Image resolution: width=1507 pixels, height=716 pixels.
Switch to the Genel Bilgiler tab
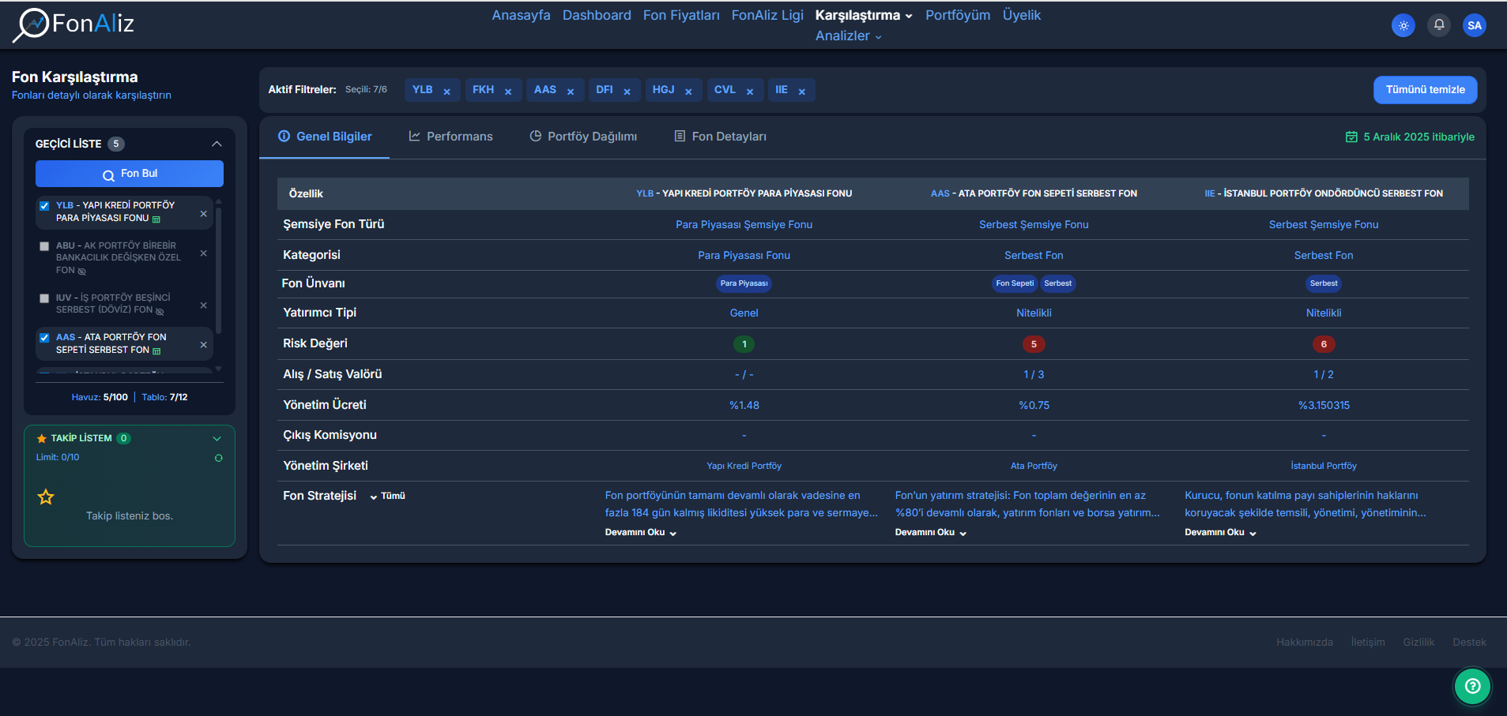(x=325, y=137)
